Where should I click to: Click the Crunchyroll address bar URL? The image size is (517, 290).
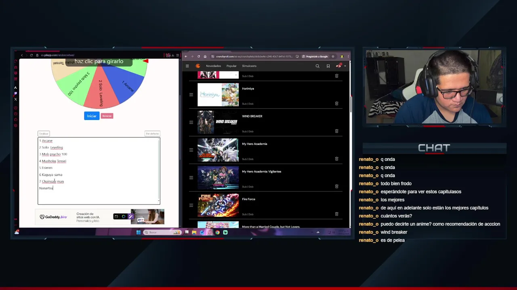pyautogui.click(x=254, y=56)
